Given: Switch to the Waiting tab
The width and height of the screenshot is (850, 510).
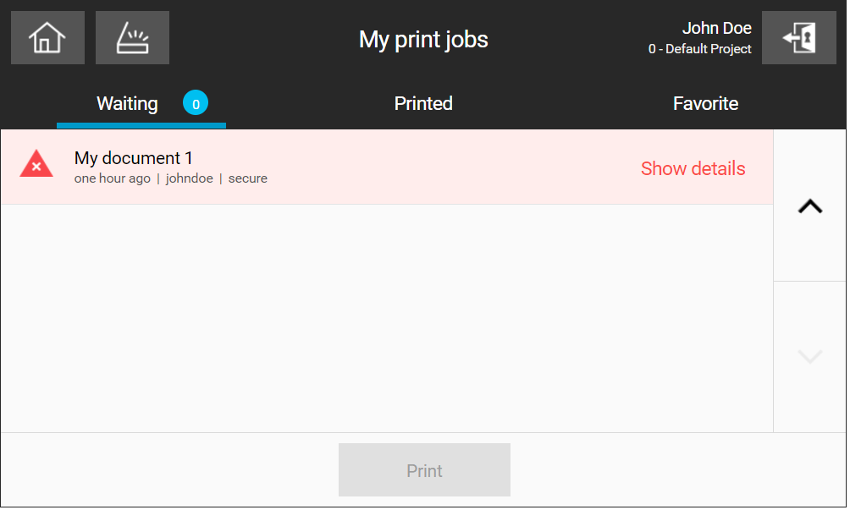Looking at the screenshot, I should (128, 103).
